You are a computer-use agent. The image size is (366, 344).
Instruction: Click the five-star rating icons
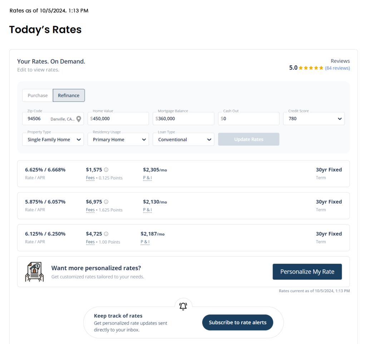coord(311,68)
